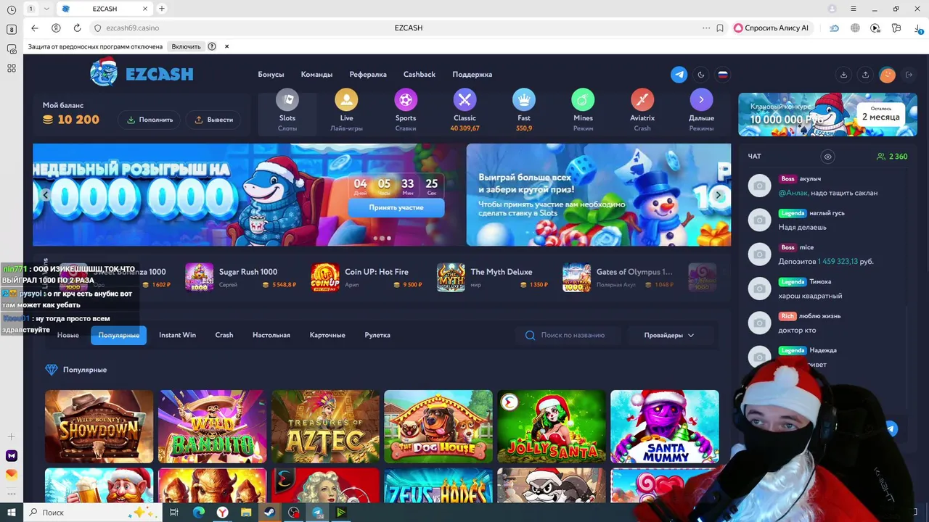This screenshot has height=522, width=929.
Task: Switch to the Настольная games tab
Action: pyautogui.click(x=271, y=335)
